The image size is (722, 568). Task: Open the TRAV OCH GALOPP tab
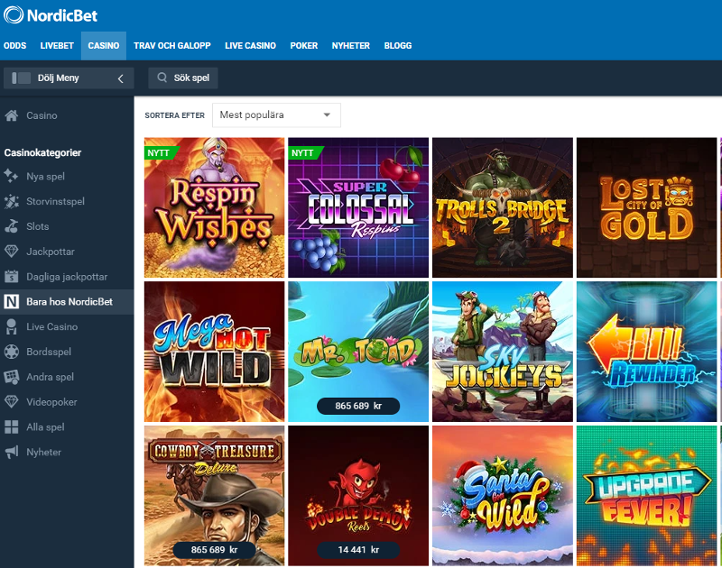(x=172, y=46)
